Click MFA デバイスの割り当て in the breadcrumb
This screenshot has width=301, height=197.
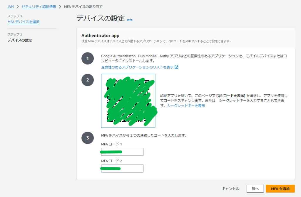click(x=83, y=6)
